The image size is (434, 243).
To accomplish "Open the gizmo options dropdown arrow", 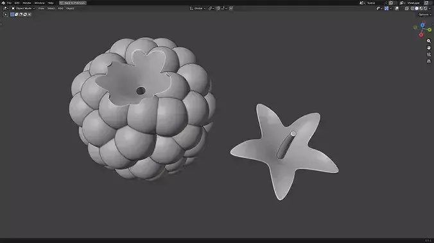I will [x=390, y=8].
